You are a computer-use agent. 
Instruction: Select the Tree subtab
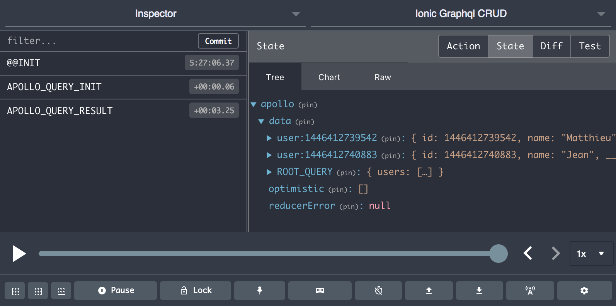click(x=275, y=77)
